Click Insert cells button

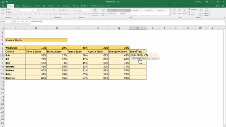(x=174, y=11)
